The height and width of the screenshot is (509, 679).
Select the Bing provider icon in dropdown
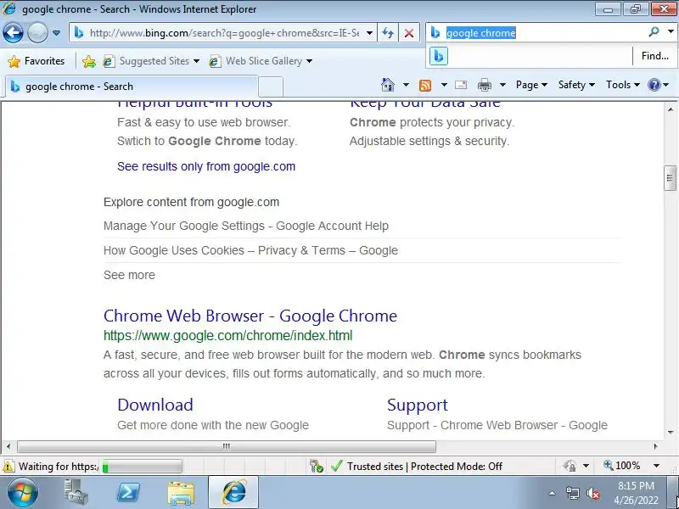click(438, 56)
